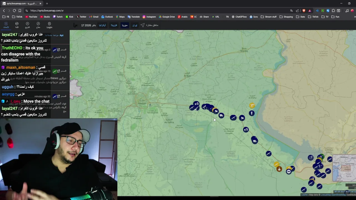This screenshot has height=200, width=356.
Task: Click the megaphone marker above An-Nasiriye Fouqani
Action: click(246, 129)
